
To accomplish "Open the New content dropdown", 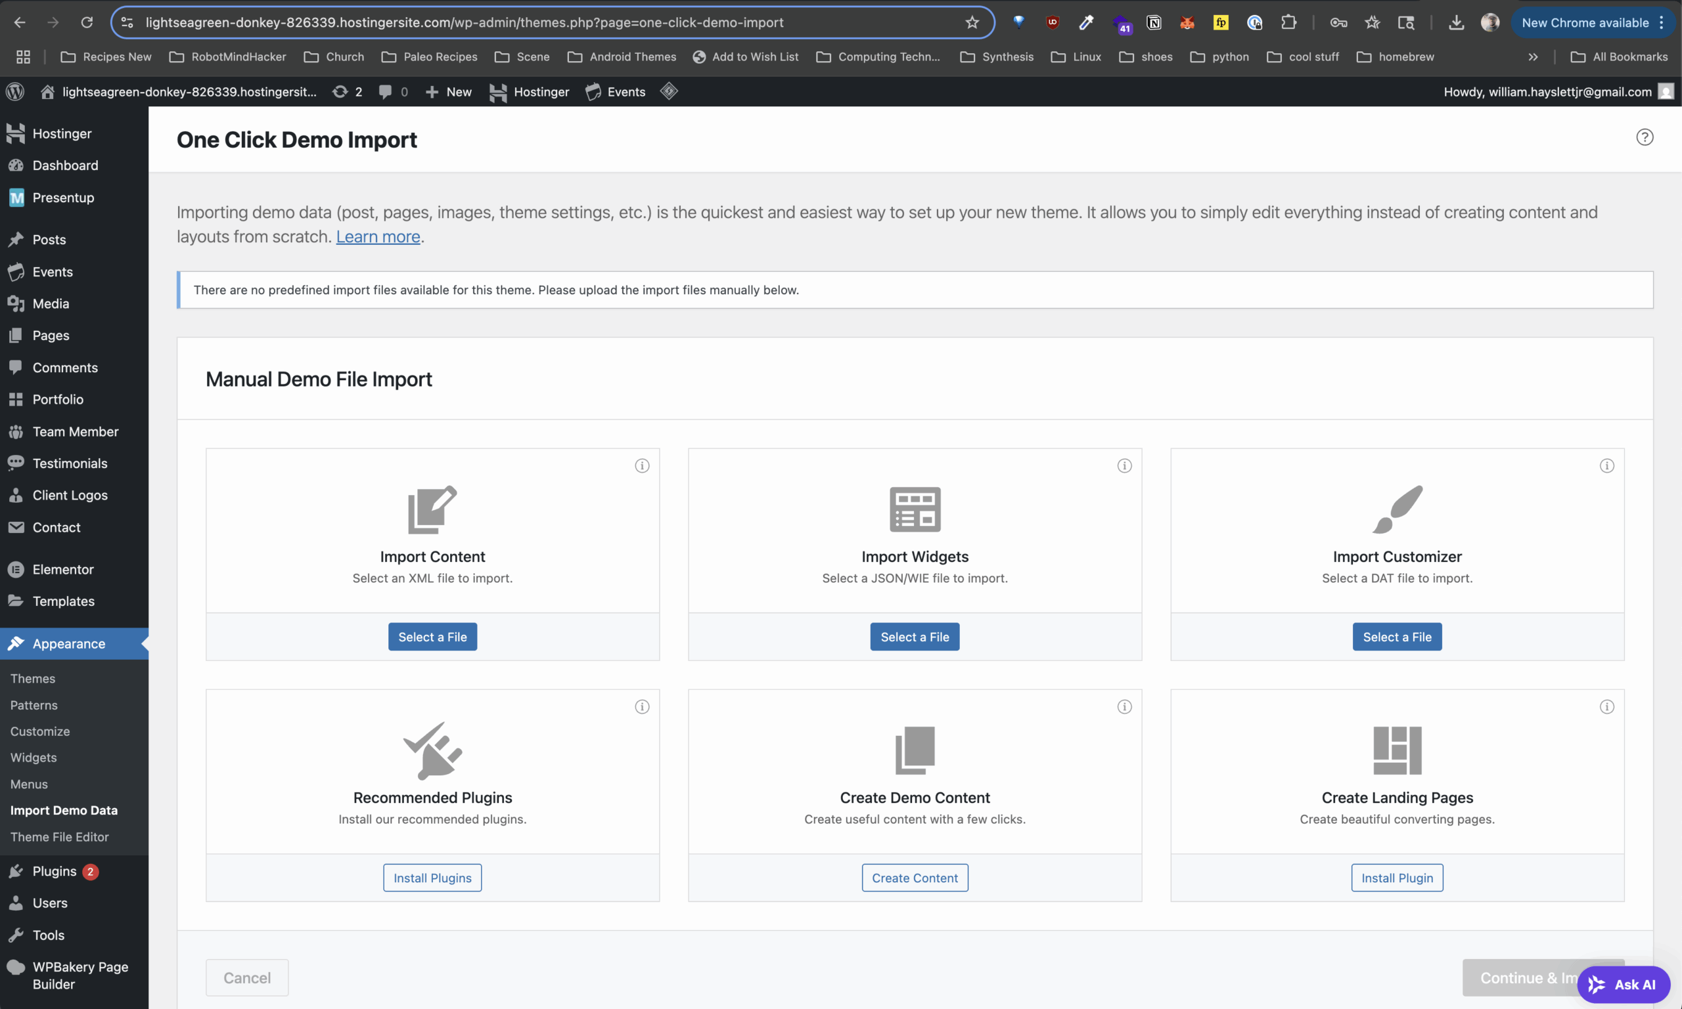I will (x=448, y=92).
